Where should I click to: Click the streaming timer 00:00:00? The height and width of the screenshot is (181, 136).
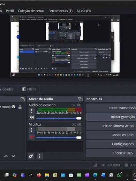[113, 165]
